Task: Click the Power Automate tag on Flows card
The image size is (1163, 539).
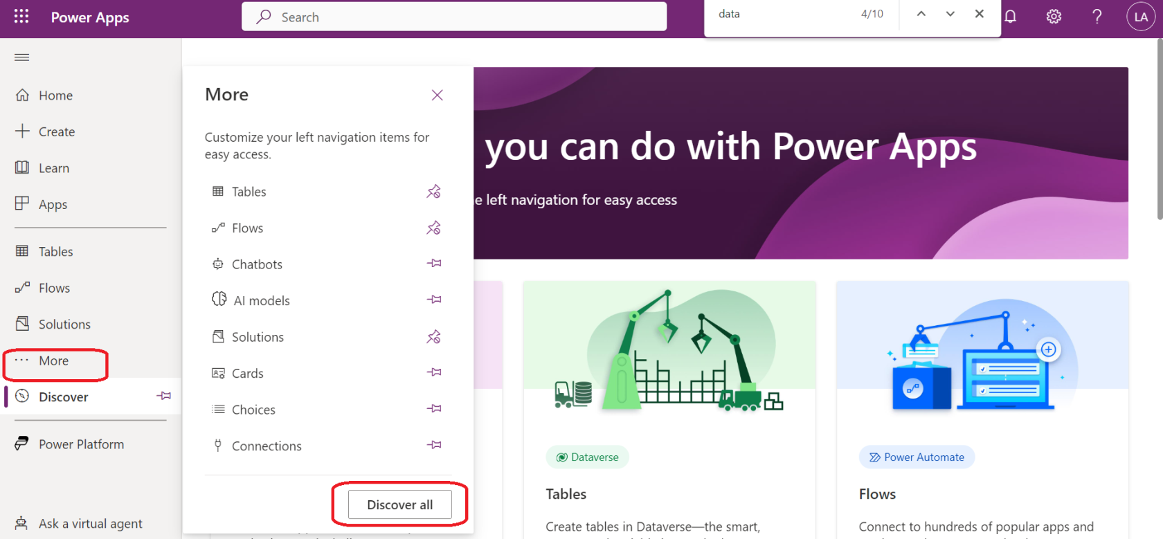Action: (917, 457)
